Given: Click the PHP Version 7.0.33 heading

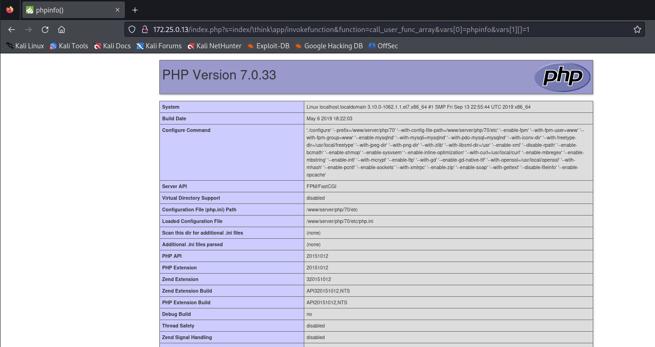Looking at the screenshot, I should pos(219,75).
